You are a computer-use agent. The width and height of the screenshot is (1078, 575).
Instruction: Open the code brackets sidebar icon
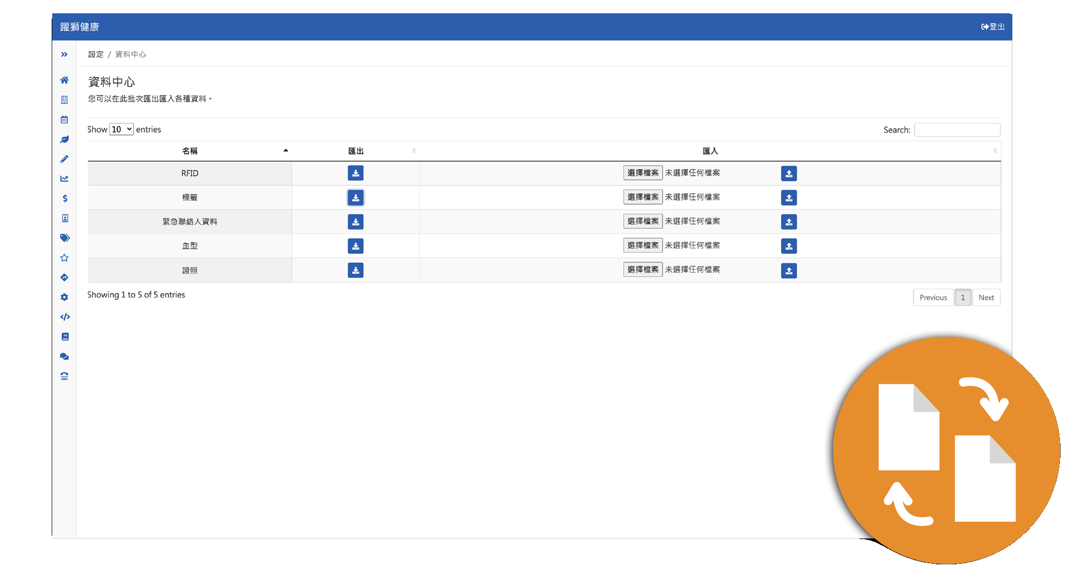pos(65,317)
